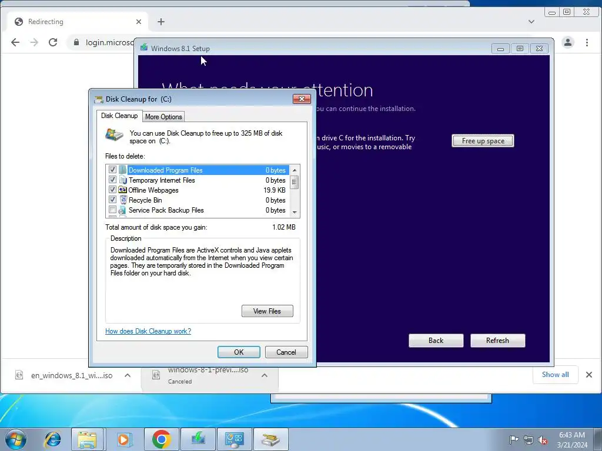Click Refresh in Windows 8.1 Setup
Viewport: 602px width, 451px height.
[x=497, y=341]
